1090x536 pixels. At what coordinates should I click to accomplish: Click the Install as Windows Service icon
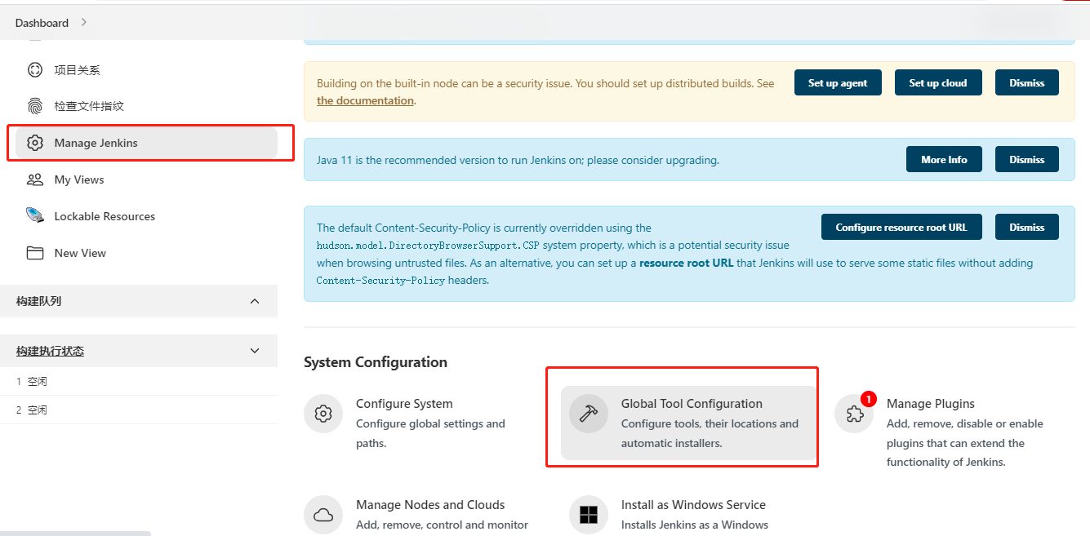[x=589, y=515]
